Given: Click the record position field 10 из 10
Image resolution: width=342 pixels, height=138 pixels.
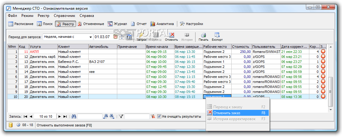Looking at the screenshot, I should coord(45,116).
